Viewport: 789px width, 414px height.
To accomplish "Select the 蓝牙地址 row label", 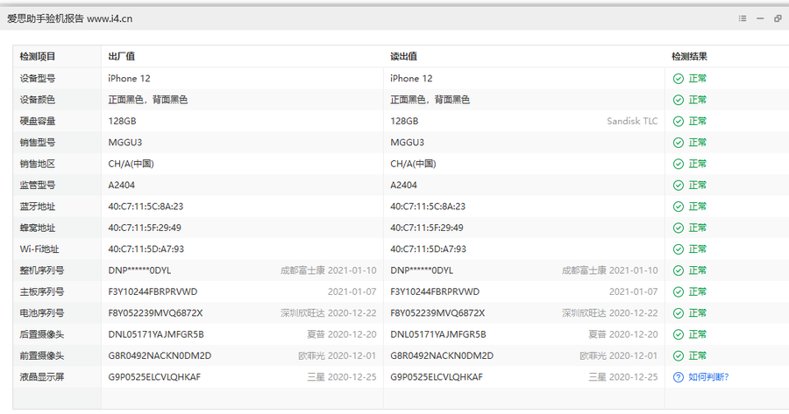I will tap(37, 207).
